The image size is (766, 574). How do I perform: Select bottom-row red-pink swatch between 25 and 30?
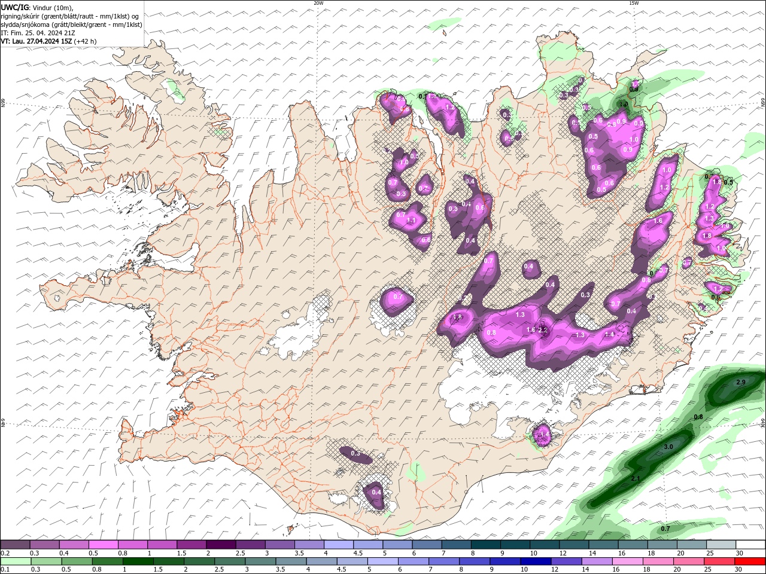[719, 561]
